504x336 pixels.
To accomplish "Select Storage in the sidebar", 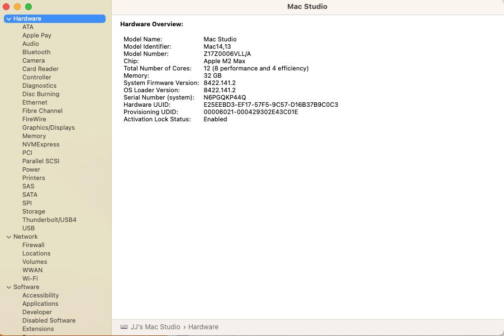I will (x=34, y=211).
